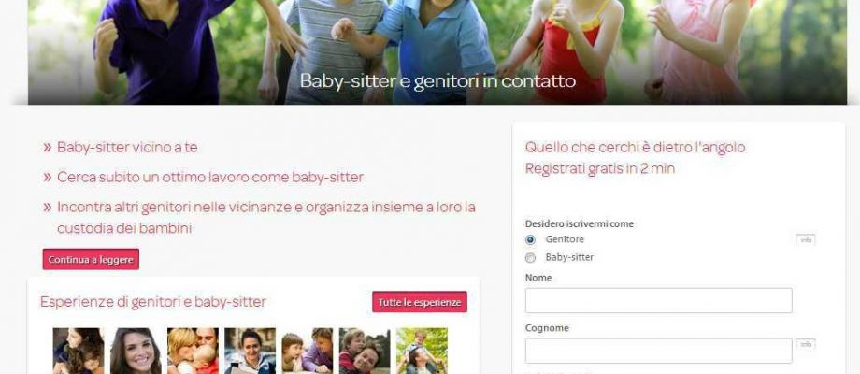
Task: Open thumbnail of mother holding dark-haired child
Action: pyautogui.click(x=79, y=351)
